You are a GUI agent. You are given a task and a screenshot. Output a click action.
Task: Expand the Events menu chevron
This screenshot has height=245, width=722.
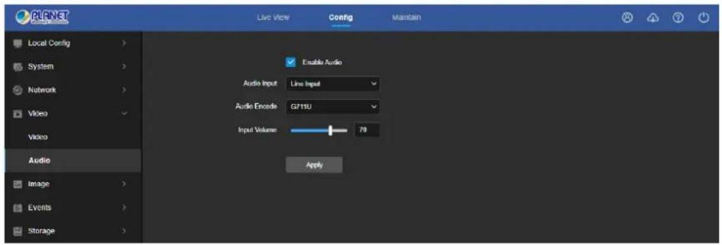pyautogui.click(x=124, y=208)
